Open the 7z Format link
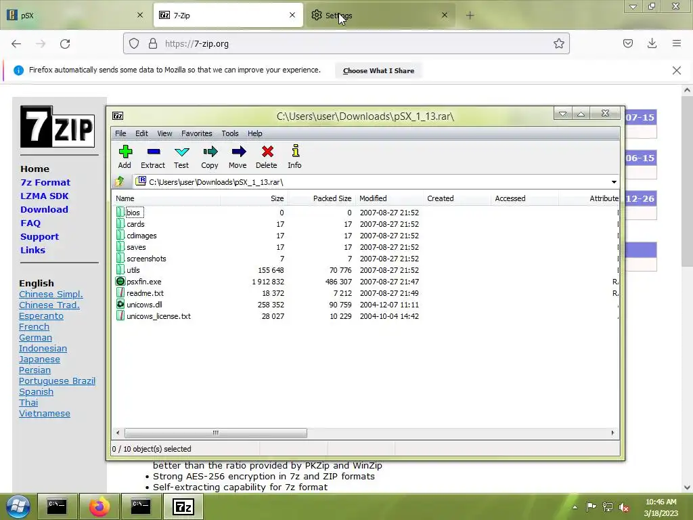The width and height of the screenshot is (693, 520). (45, 182)
